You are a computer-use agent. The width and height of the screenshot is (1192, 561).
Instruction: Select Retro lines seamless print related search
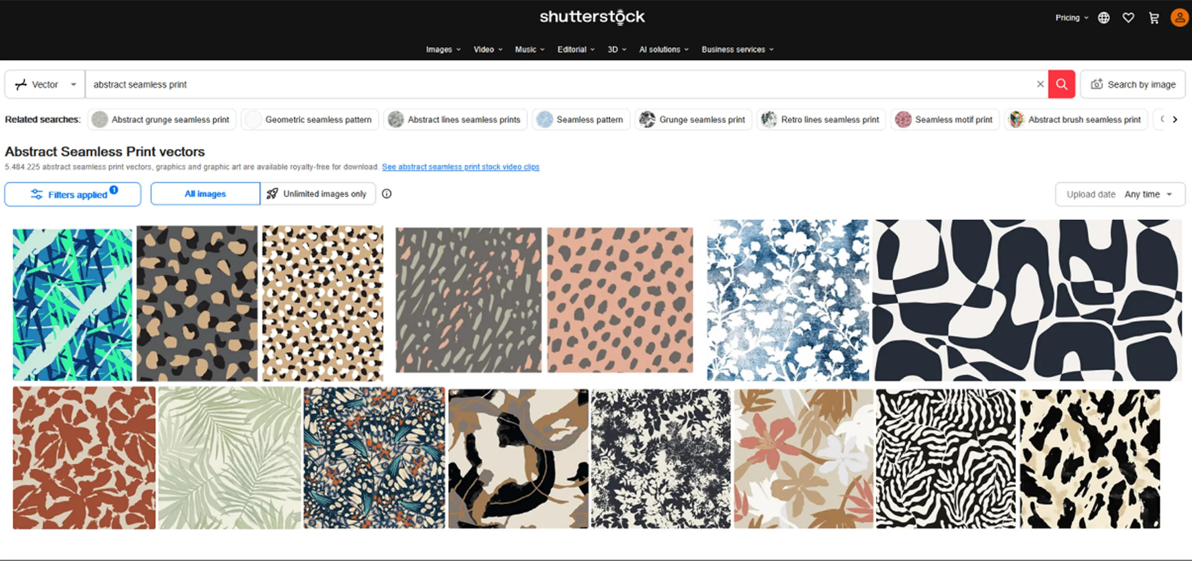point(821,119)
